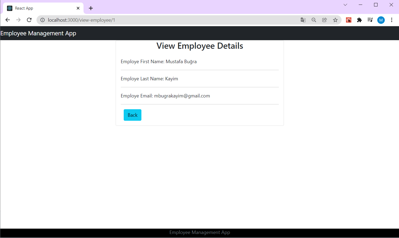Open the profile avatar labeled M

(x=381, y=20)
